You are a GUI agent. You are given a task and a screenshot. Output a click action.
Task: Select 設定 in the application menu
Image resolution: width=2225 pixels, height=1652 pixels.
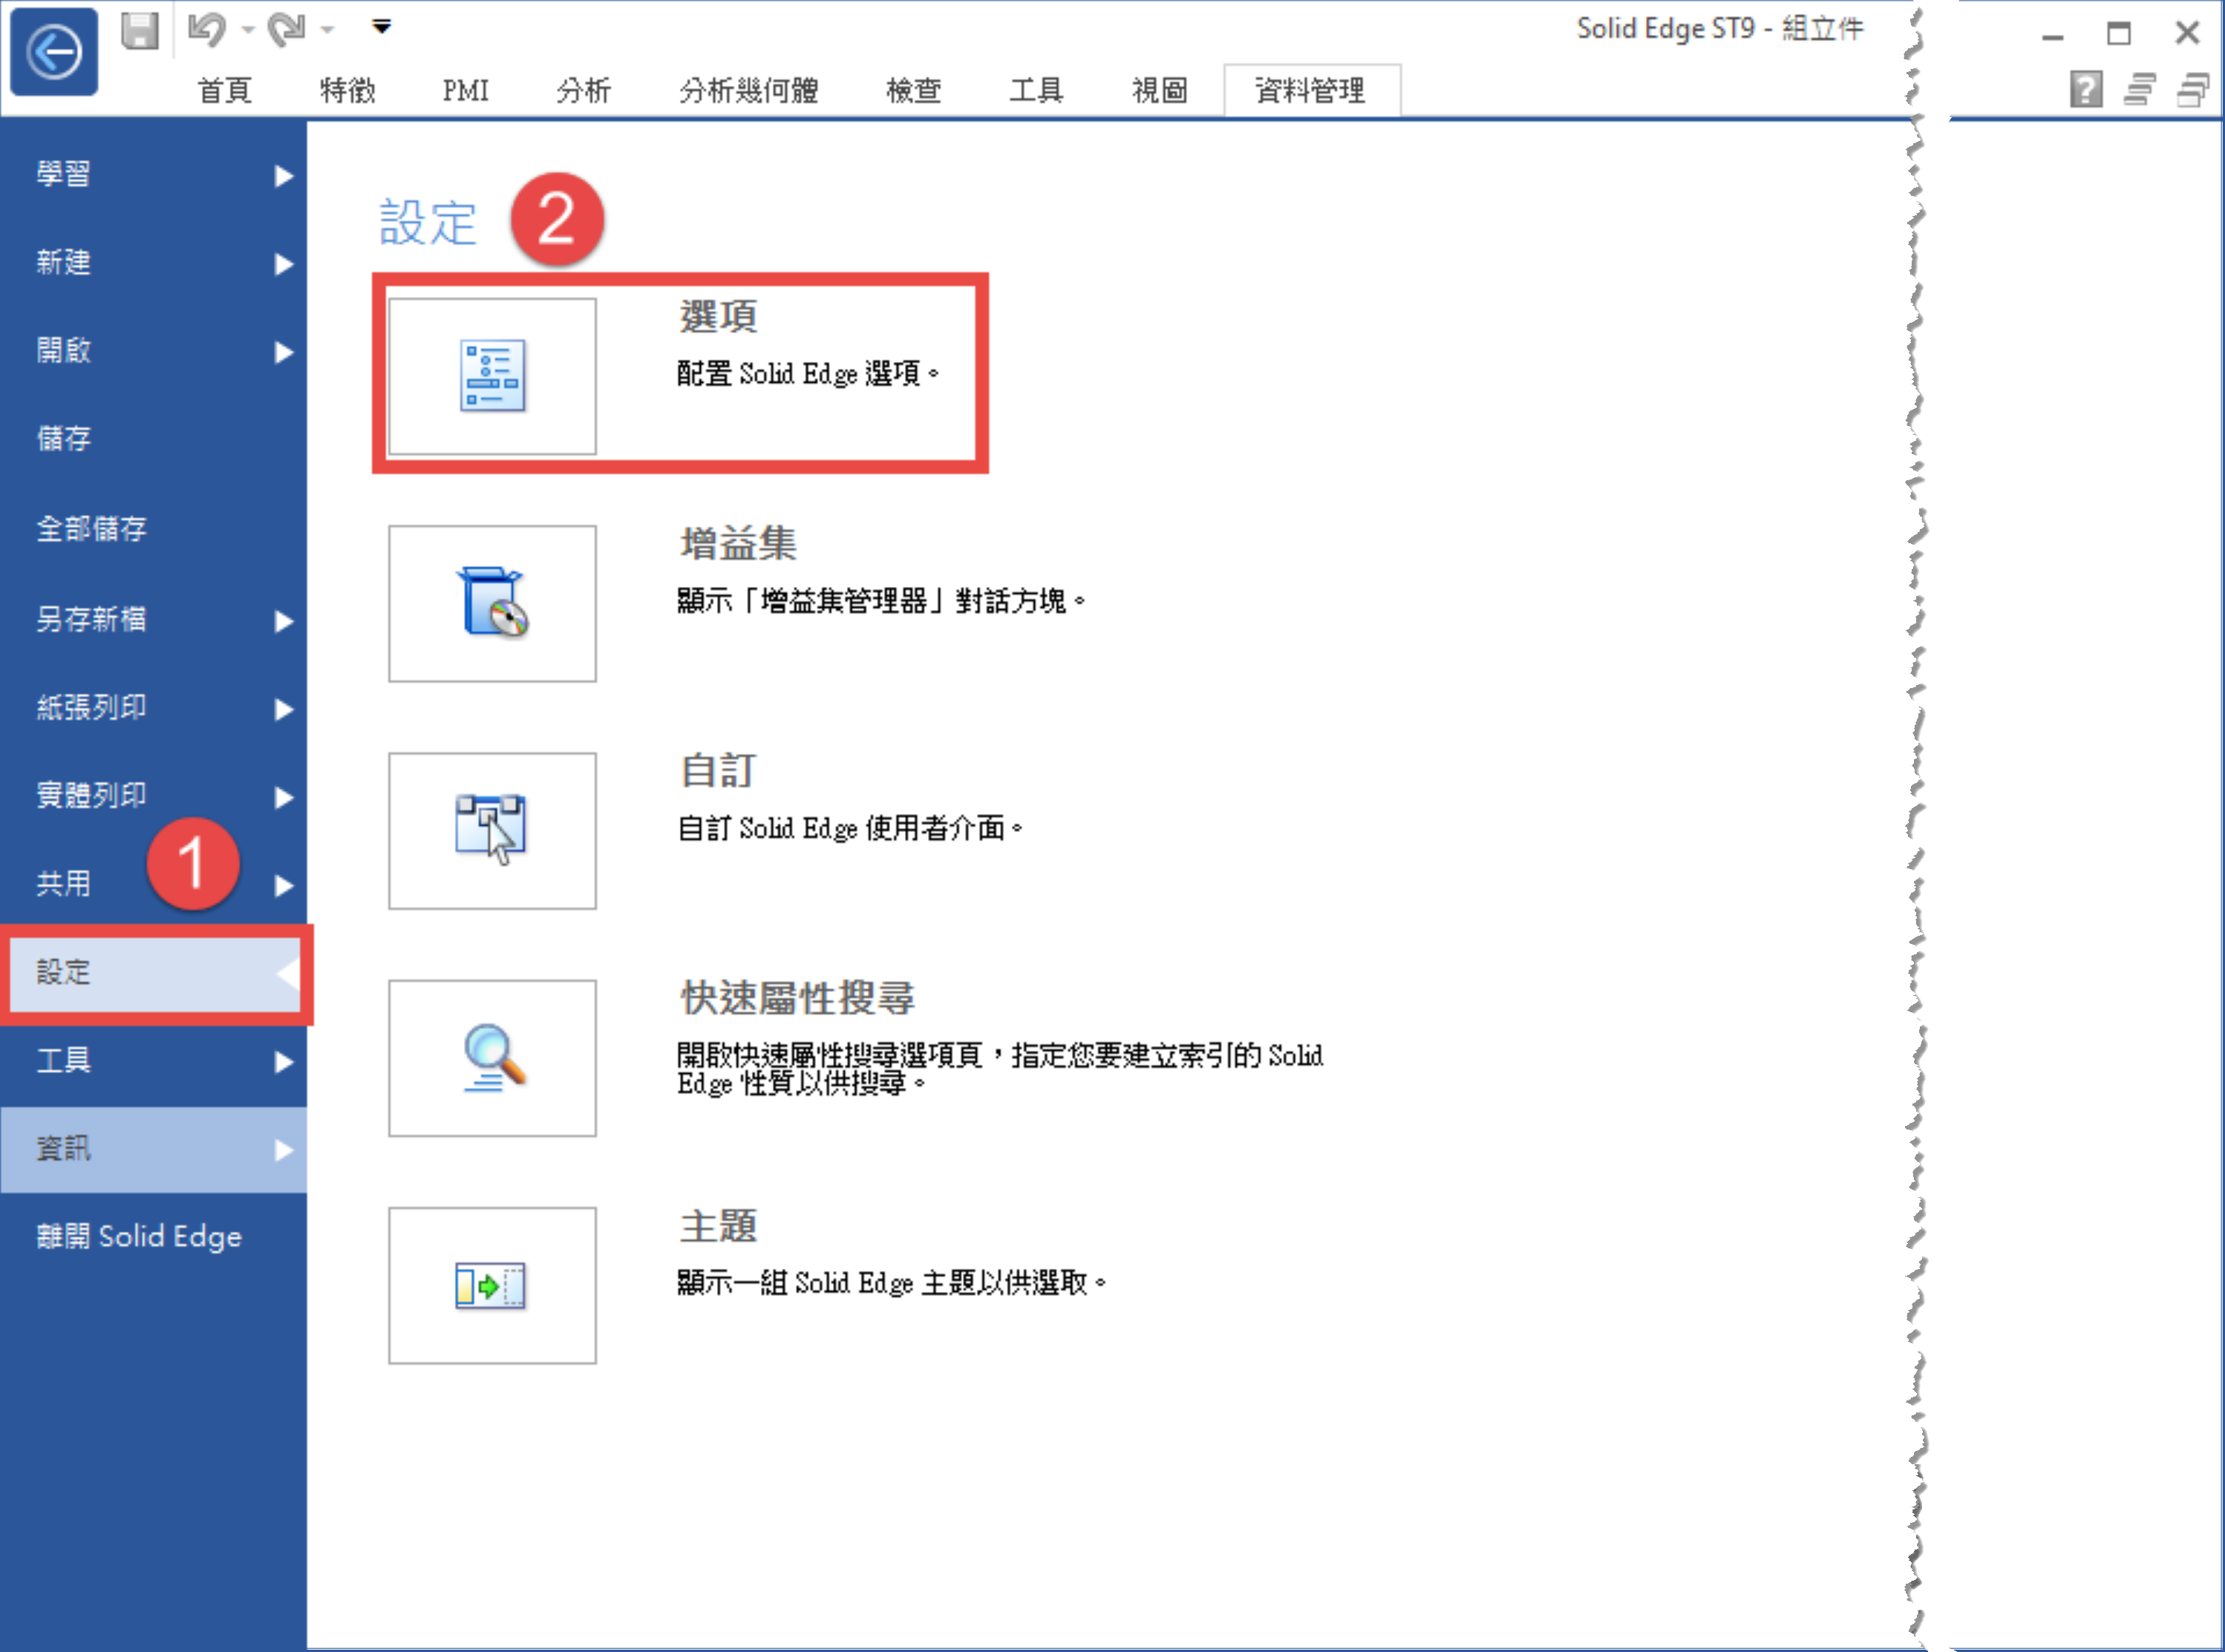click(x=154, y=973)
